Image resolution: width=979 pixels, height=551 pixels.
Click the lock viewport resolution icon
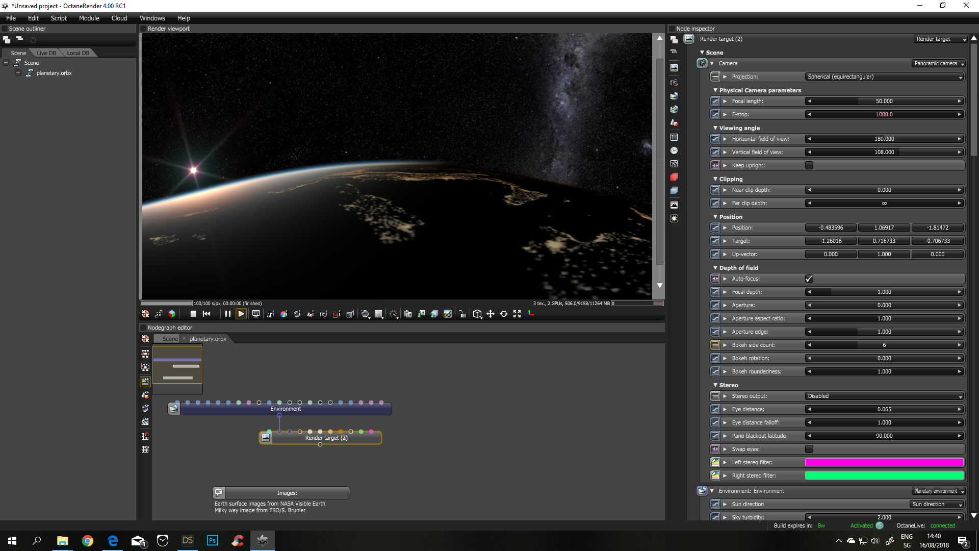(x=462, y=314)
